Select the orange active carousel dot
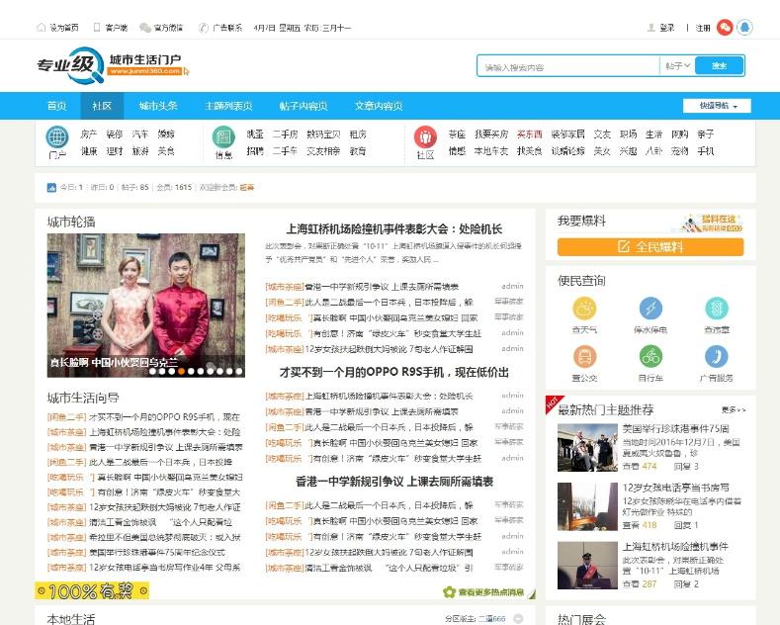 [182, 371]
